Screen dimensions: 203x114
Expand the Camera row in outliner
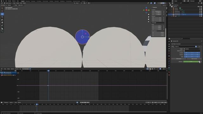[x=172, y=8]
